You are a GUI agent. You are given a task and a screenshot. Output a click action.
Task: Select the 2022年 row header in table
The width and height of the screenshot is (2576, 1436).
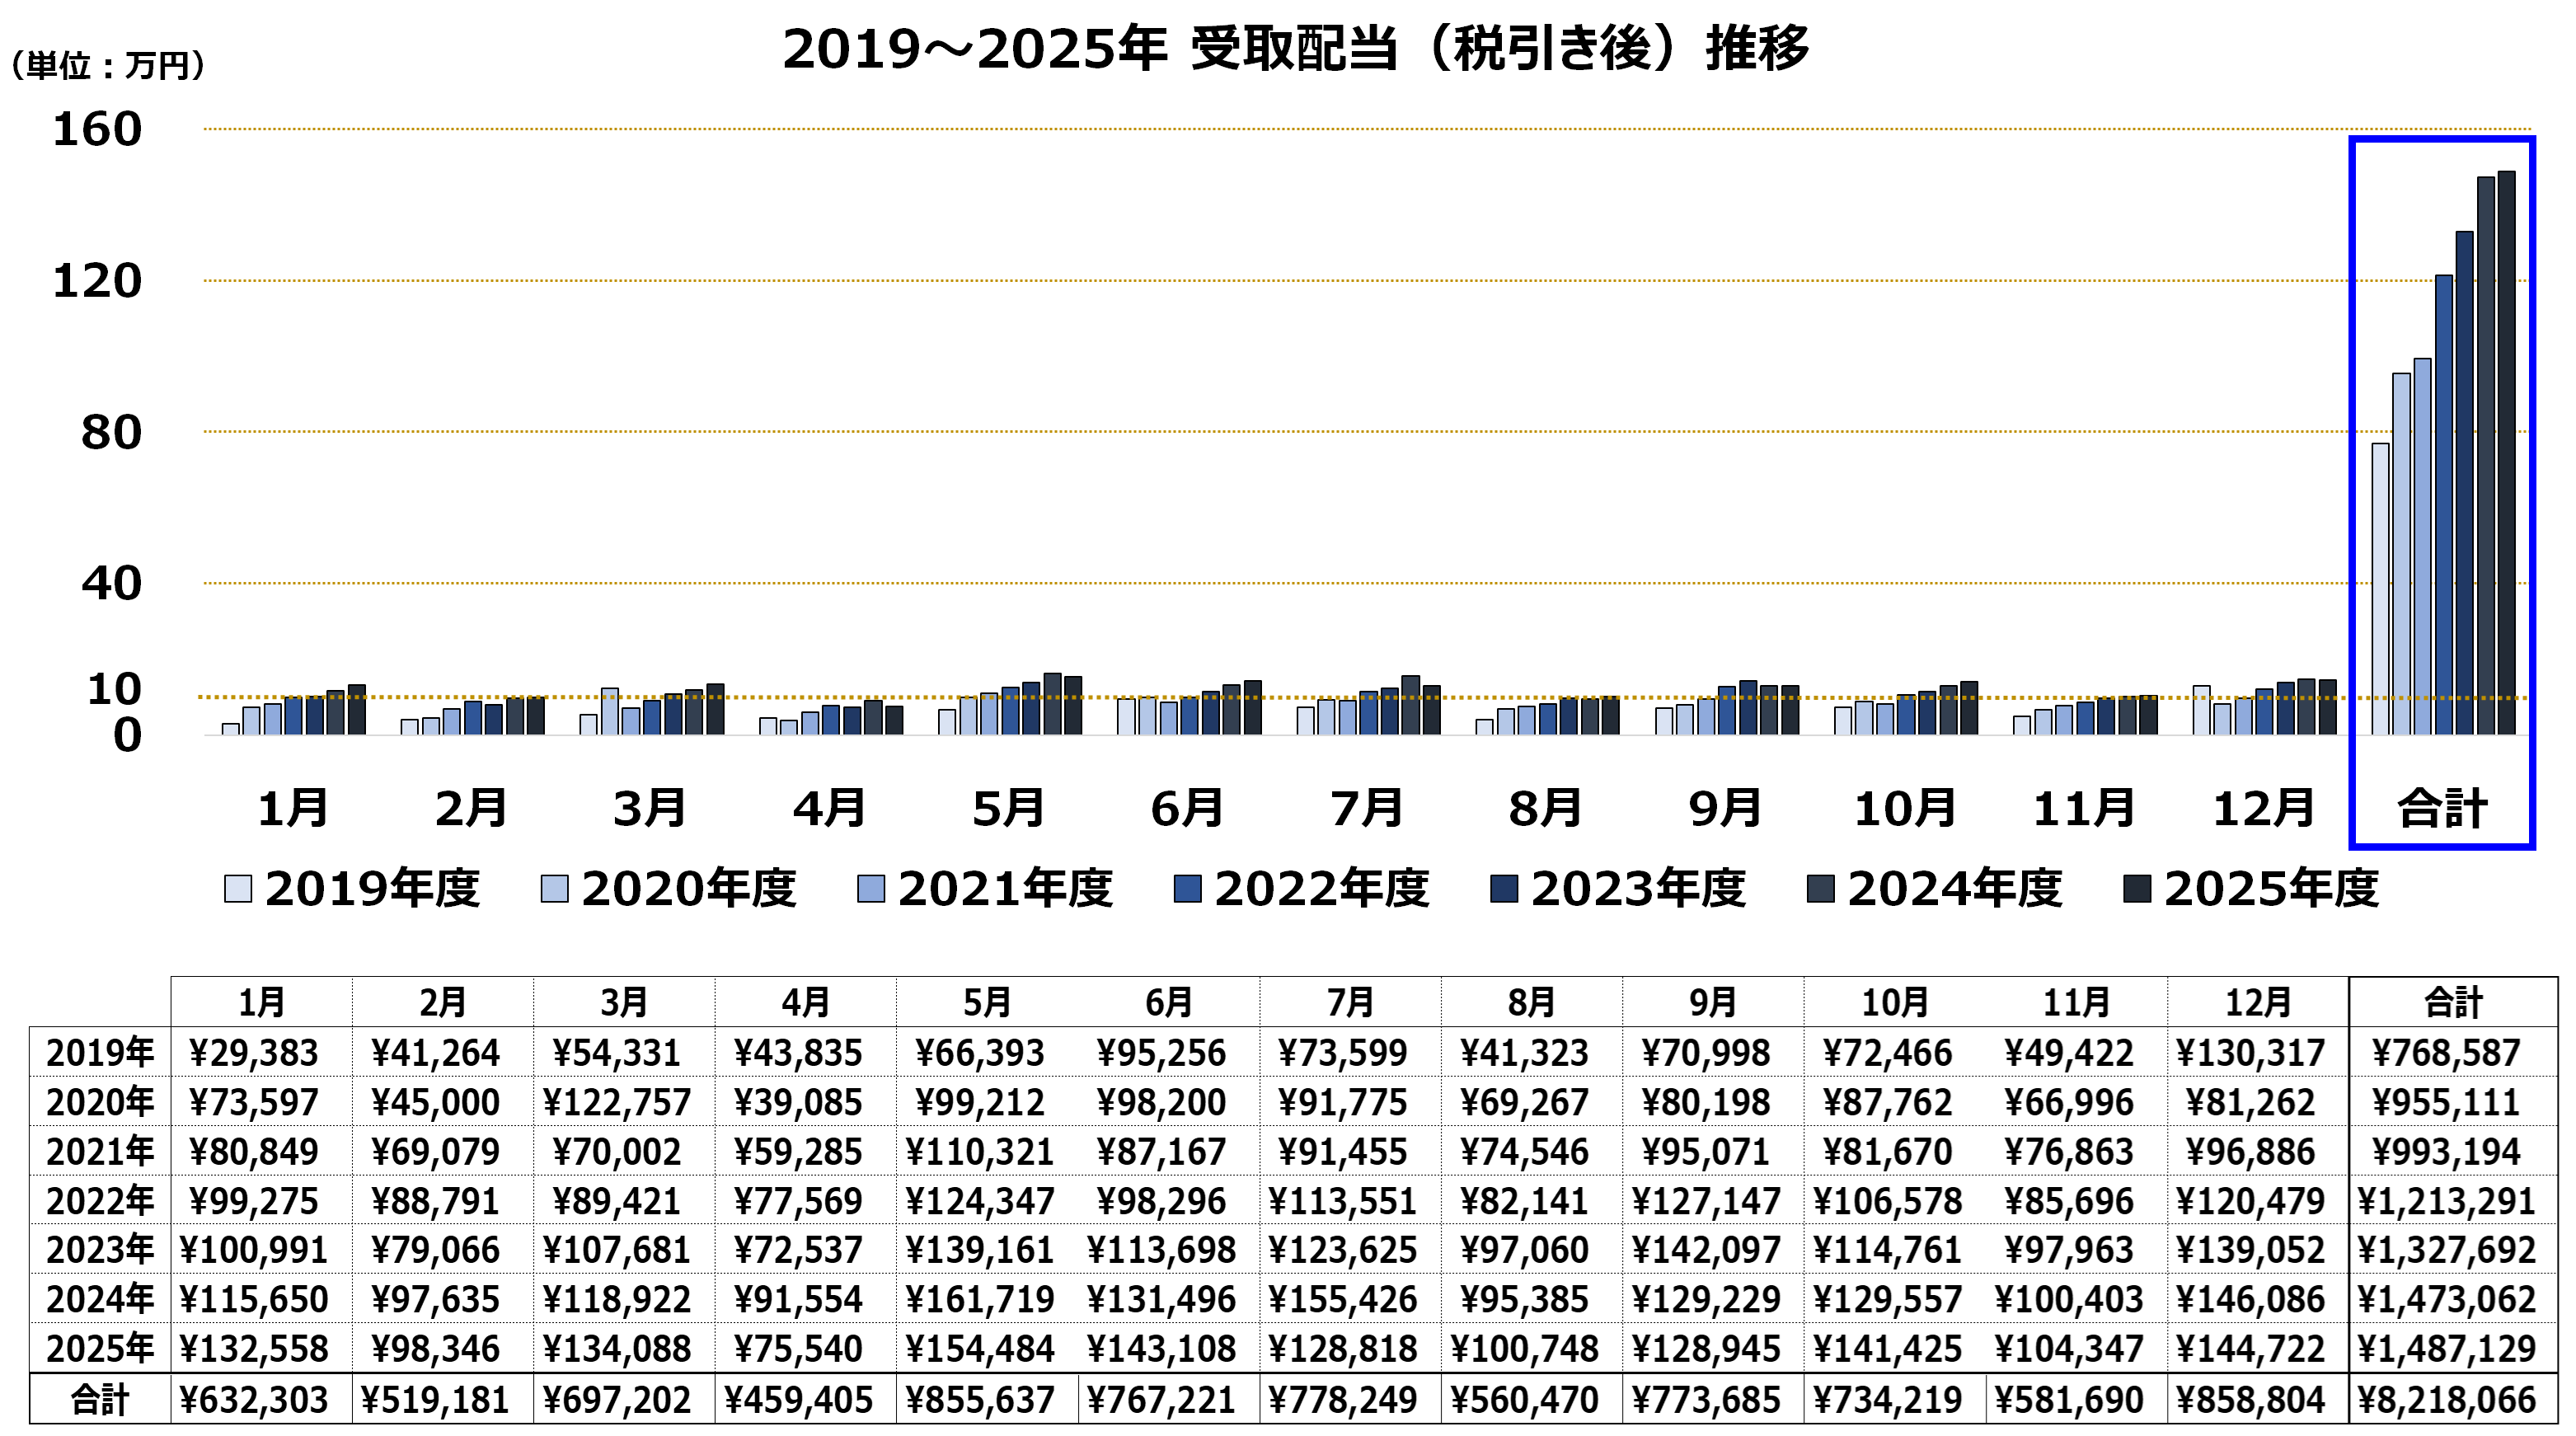[x=100, y=1200]
